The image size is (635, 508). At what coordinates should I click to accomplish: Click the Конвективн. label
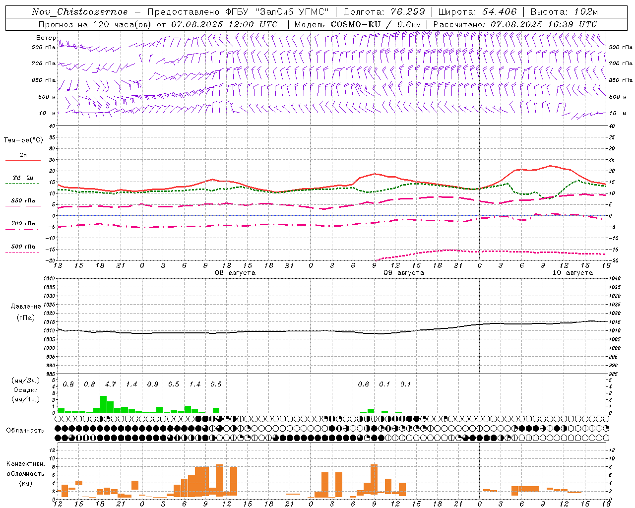tap(26, 464)
